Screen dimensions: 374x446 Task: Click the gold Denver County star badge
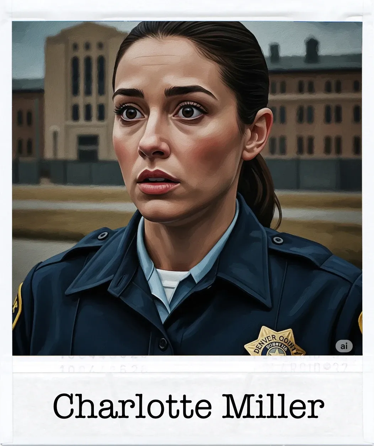(x=274, y=342)
